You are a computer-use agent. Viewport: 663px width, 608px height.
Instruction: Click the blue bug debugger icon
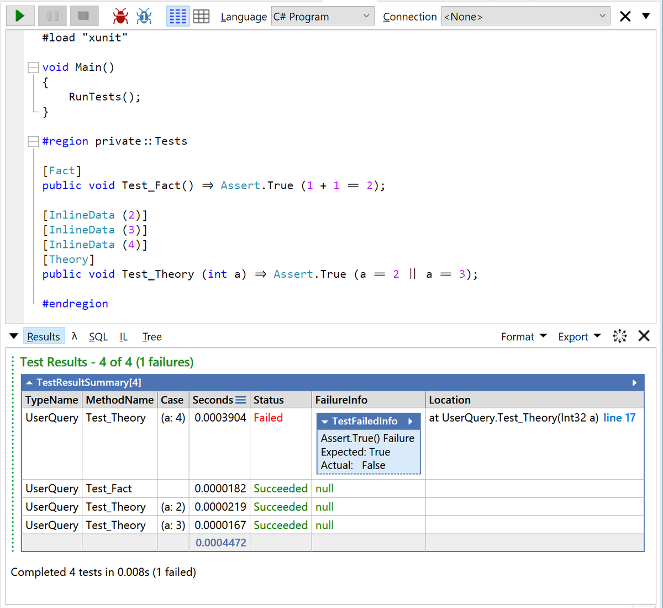[x=144, y=17]
